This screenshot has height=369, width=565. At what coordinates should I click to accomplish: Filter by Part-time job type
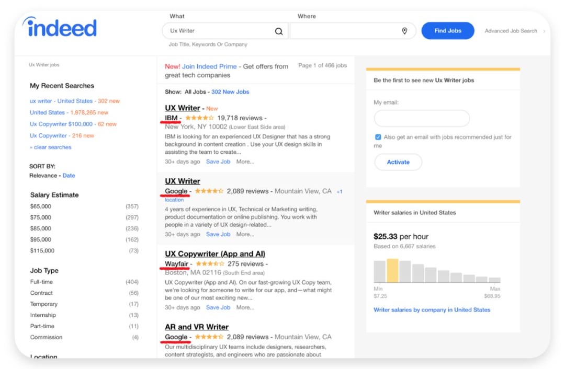[x=42, y=326]
